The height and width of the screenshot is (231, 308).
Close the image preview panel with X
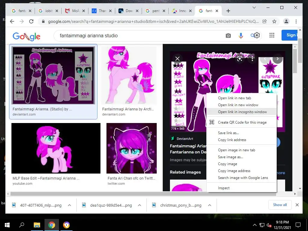177,59
